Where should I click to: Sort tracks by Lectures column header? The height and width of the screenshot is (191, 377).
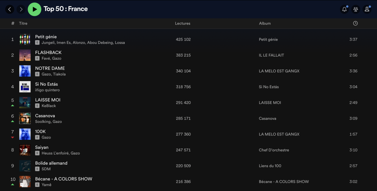point(183,23)
